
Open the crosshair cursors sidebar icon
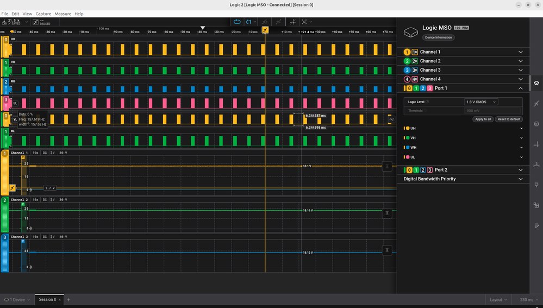click(536, 144)
